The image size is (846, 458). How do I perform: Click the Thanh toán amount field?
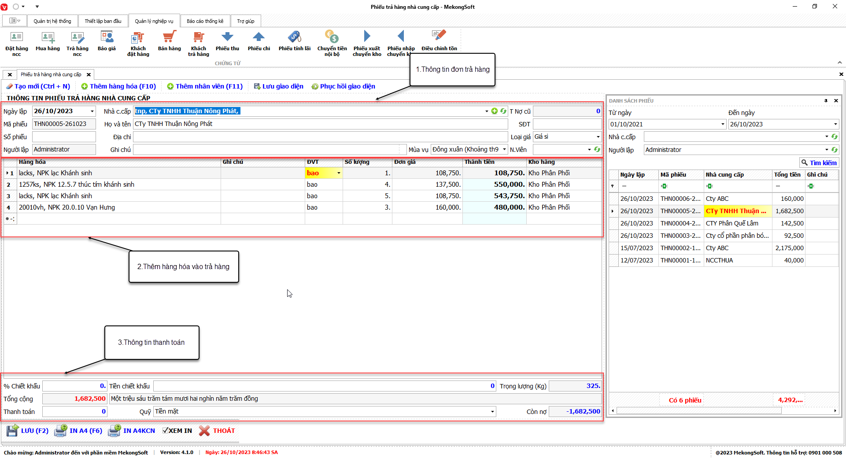click(75, 412)
